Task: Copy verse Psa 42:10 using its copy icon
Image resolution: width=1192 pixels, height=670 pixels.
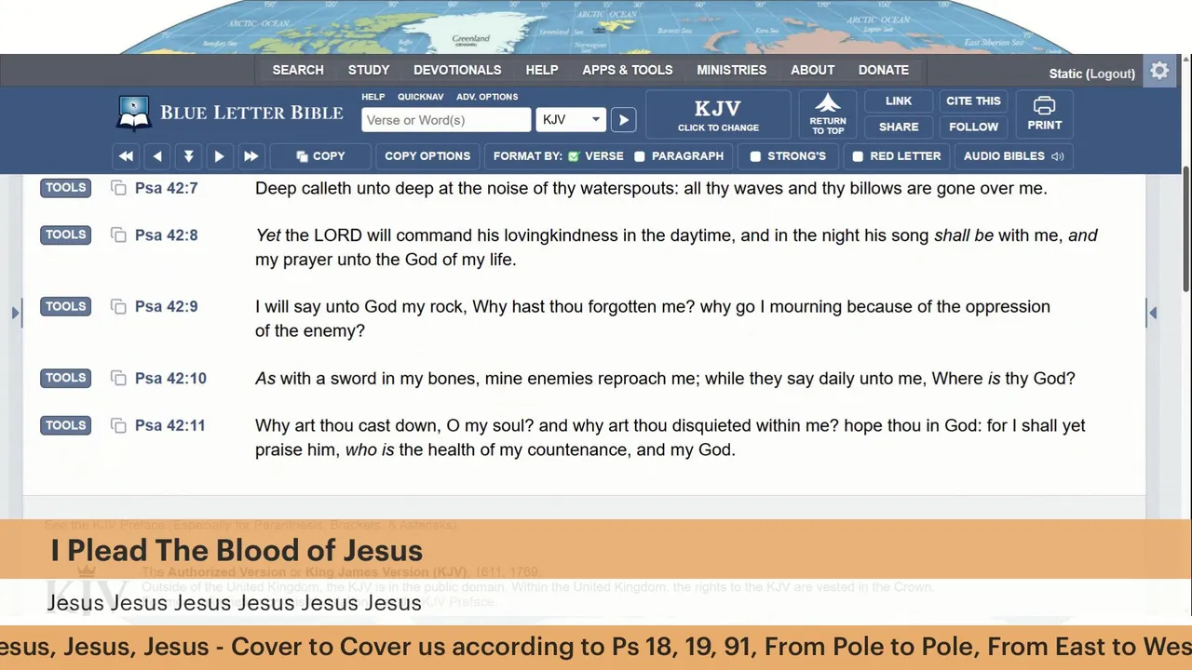Action: click(x=118, y=378)
